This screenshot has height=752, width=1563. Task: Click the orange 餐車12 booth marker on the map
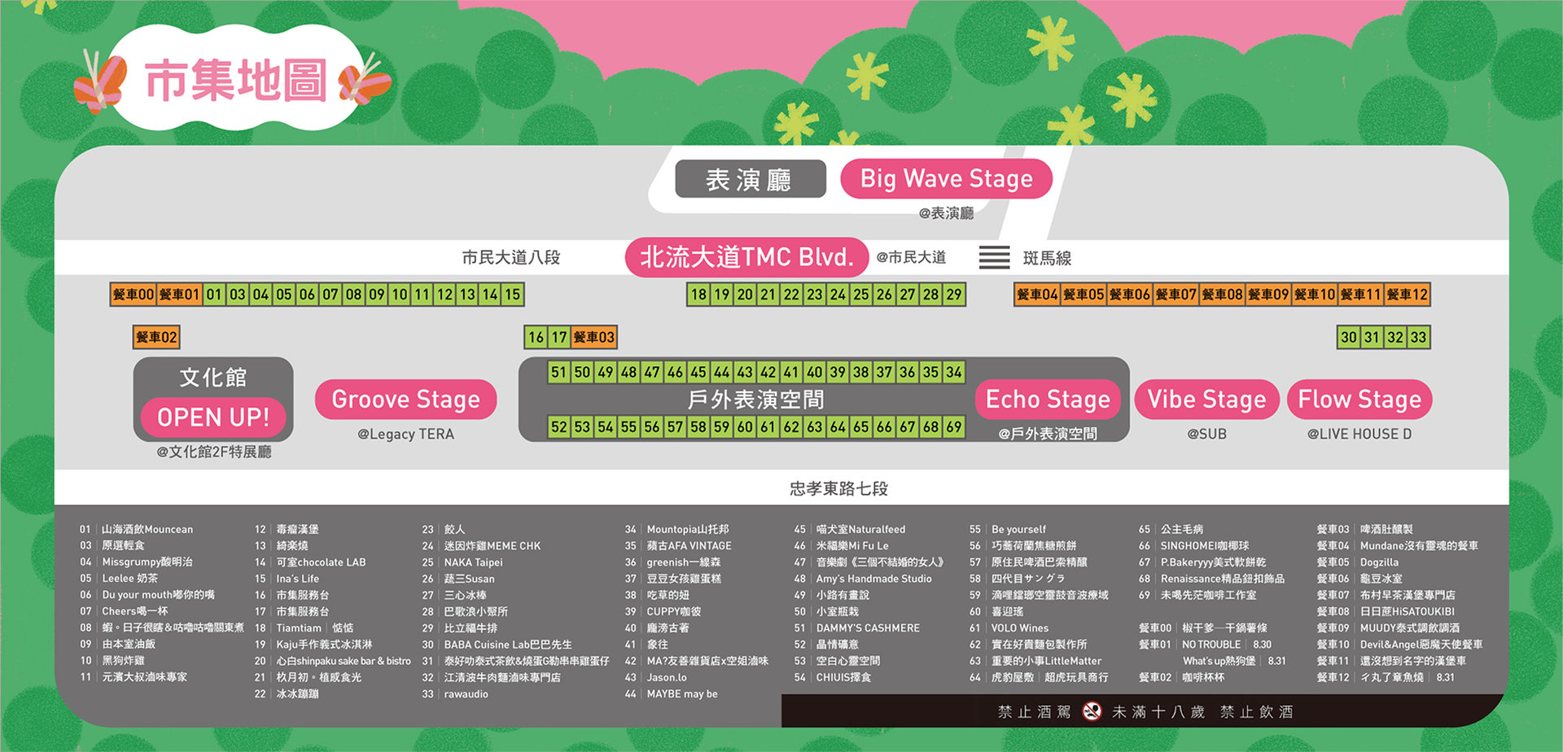(1407, 295)
